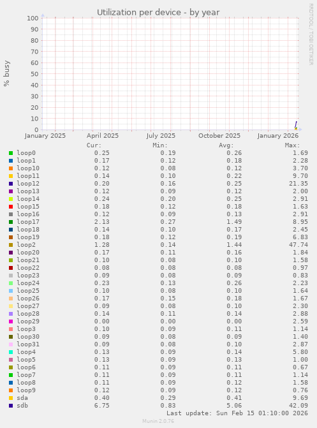Viewport: 317px width, 428px height.
Task: Click the sdb min value 0.83
Action: (x=168, y=406)
